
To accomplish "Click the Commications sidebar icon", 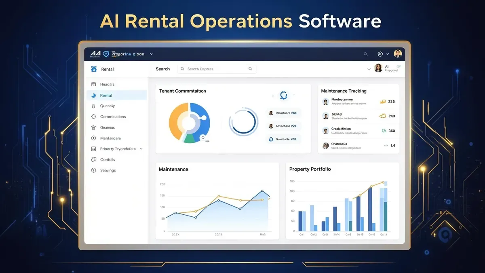I will pyautogui.click(x=93, y=116).
